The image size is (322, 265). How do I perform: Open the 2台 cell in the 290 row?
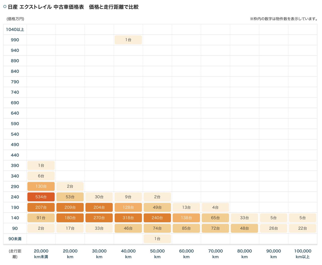pos(70,186)
